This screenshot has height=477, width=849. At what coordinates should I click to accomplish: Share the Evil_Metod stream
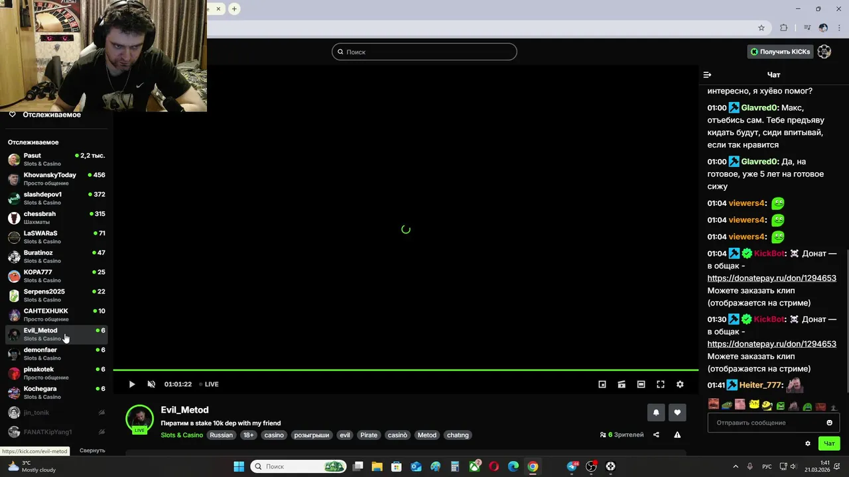click(656, 435)
